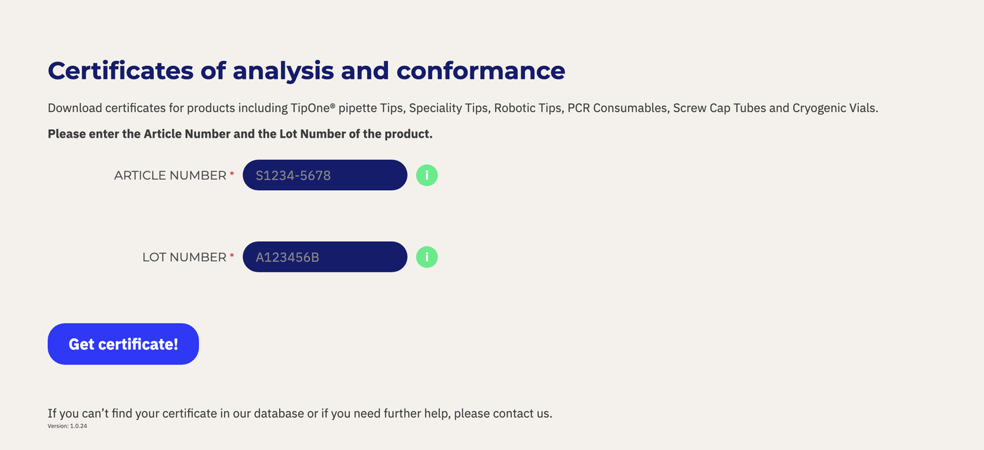
Task: Click the bold 'Please enter the Article Number' instruction
Action: coord(240,133)
